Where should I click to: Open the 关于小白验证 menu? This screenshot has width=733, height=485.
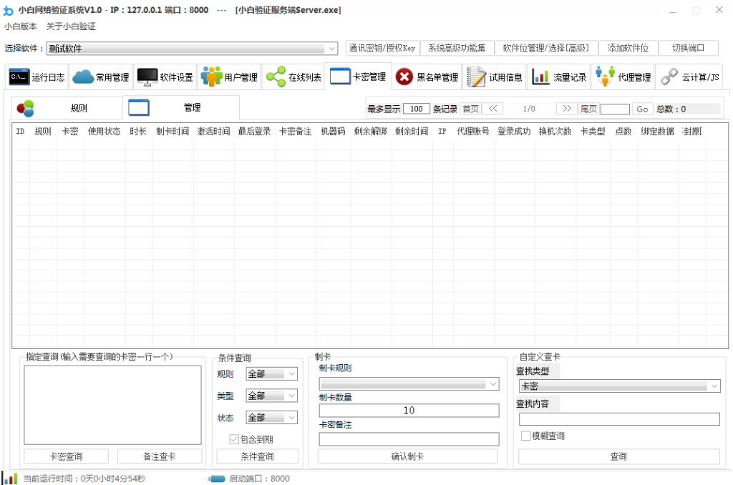[70, 26]
